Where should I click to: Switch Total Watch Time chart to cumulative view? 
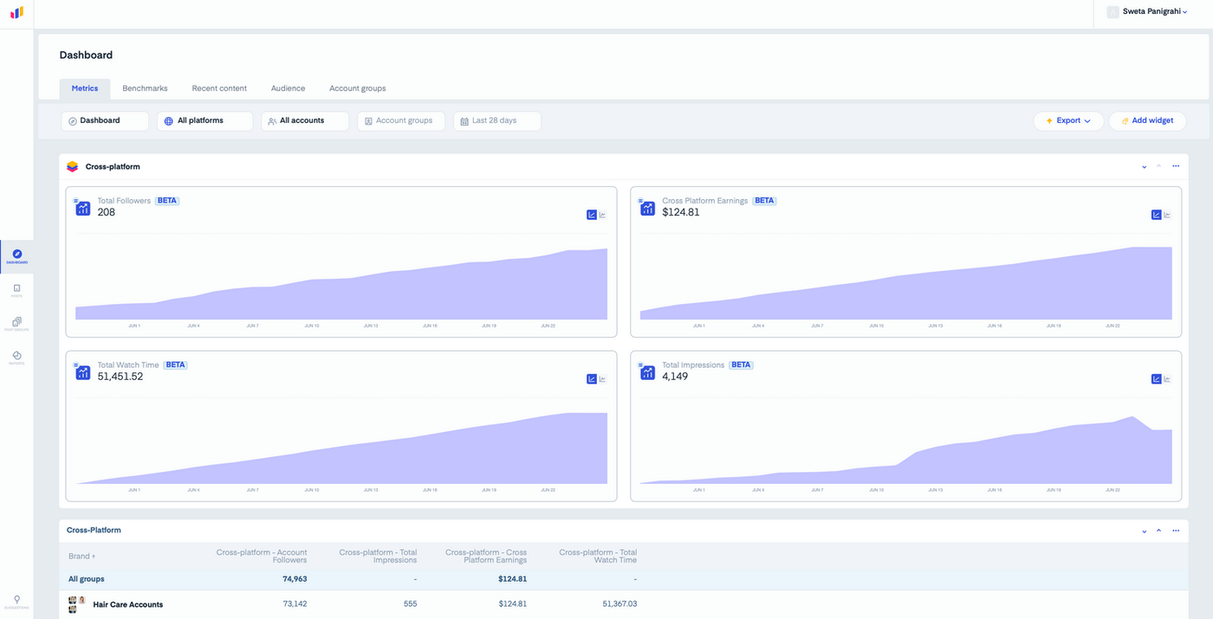tap(592, 379)
